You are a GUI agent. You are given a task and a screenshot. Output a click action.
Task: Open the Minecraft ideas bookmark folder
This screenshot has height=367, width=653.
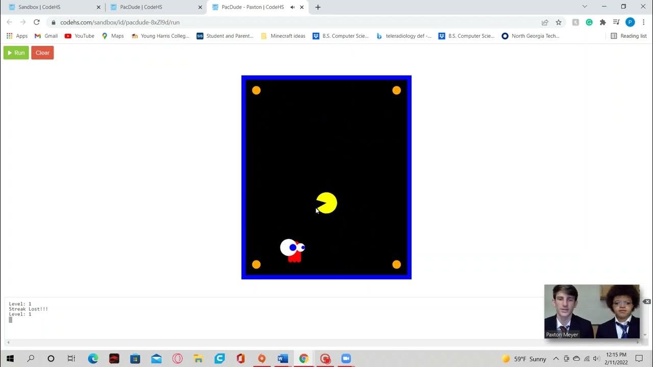[x=283, y=36]
